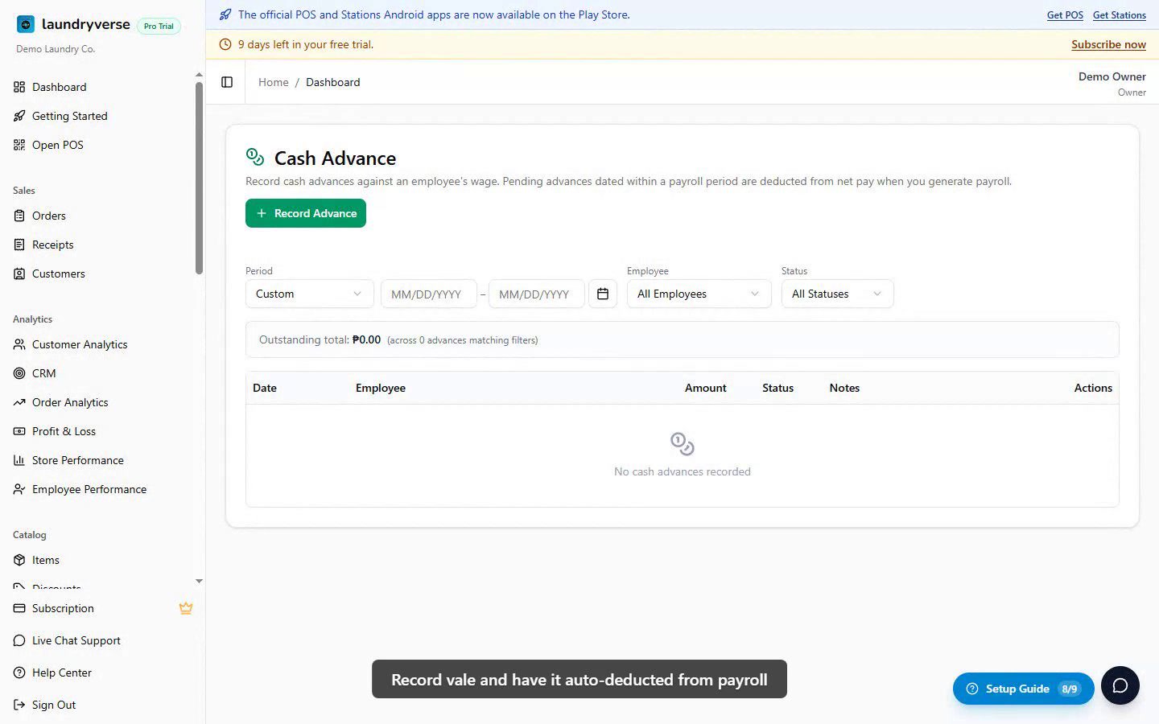
Task: Click the rocket icon in announcement banner
Action: [225, 14]
